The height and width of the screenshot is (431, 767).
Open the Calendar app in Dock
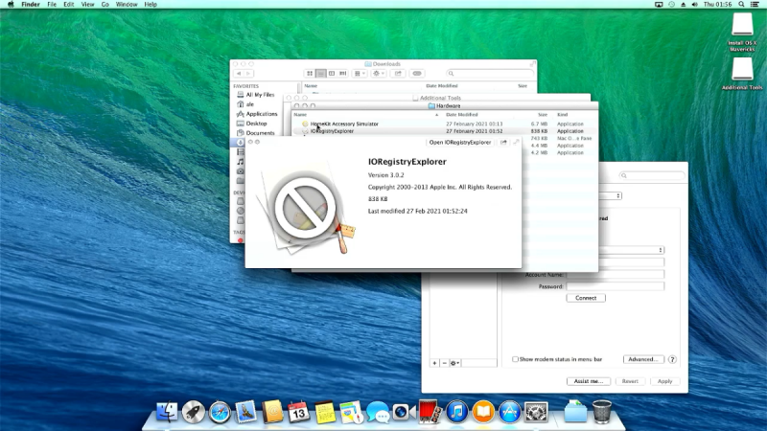click(x=298, y=412)
